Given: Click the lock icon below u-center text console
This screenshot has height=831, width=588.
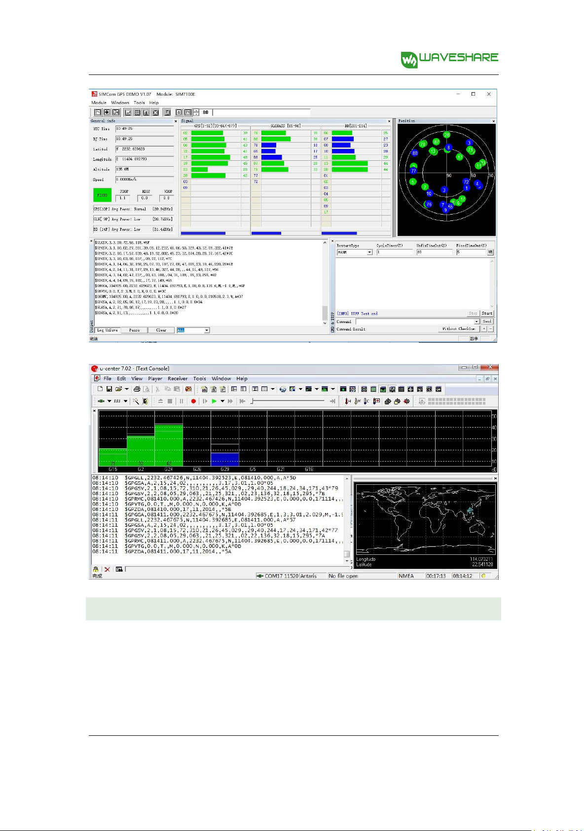Looking at the screenshot, I should (x=96, y=569).
